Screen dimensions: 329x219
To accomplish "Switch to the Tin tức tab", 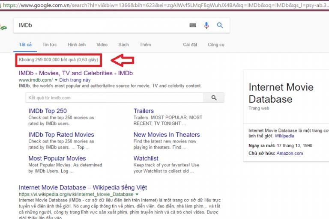I will click(49, 44).
